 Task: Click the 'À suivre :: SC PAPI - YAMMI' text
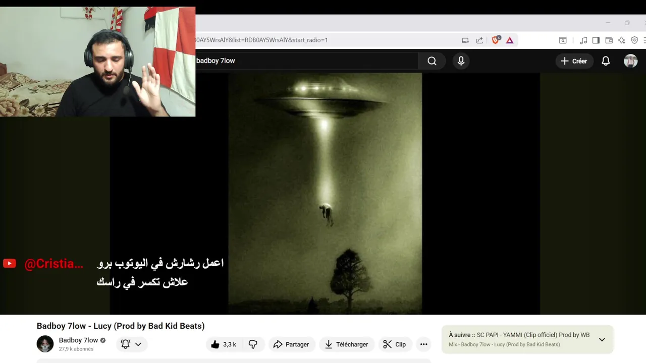coord(519,335)
